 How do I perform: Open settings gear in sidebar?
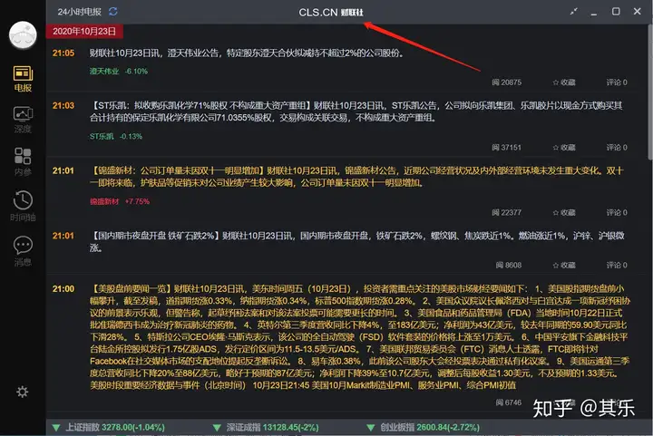pos(22,392)
